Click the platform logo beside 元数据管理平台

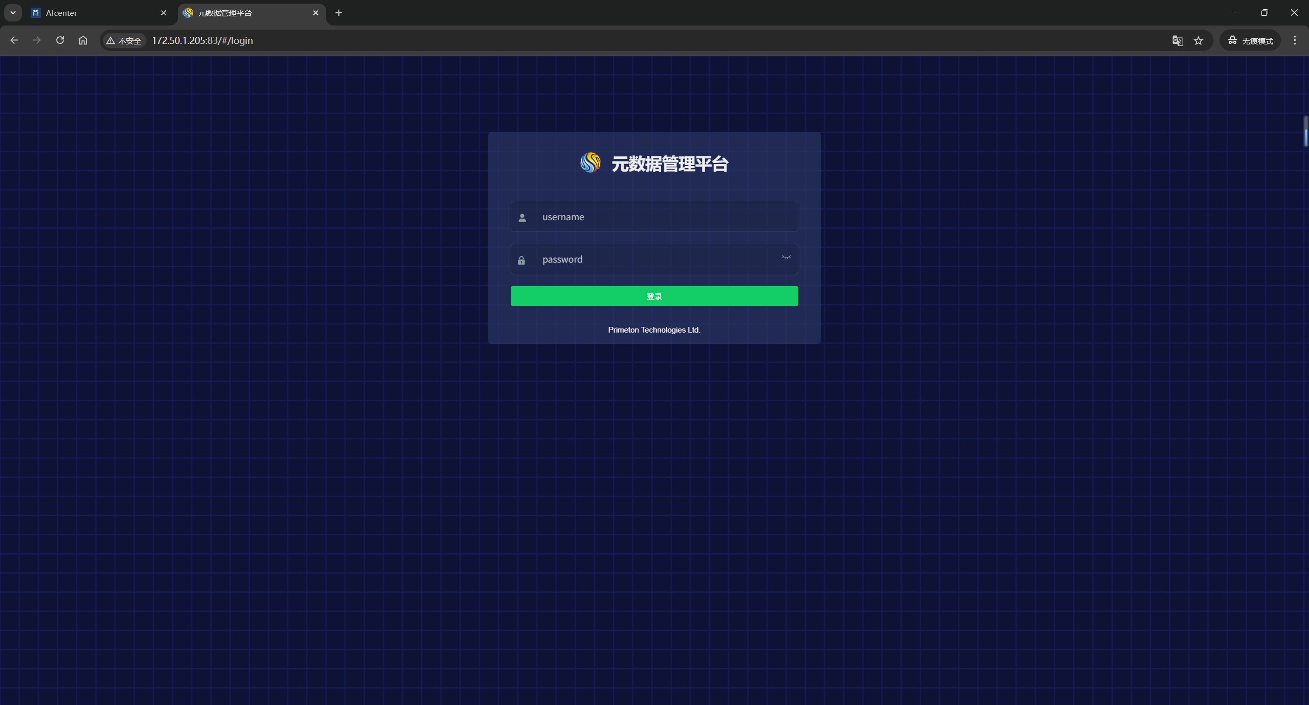[x=590, y=163]
